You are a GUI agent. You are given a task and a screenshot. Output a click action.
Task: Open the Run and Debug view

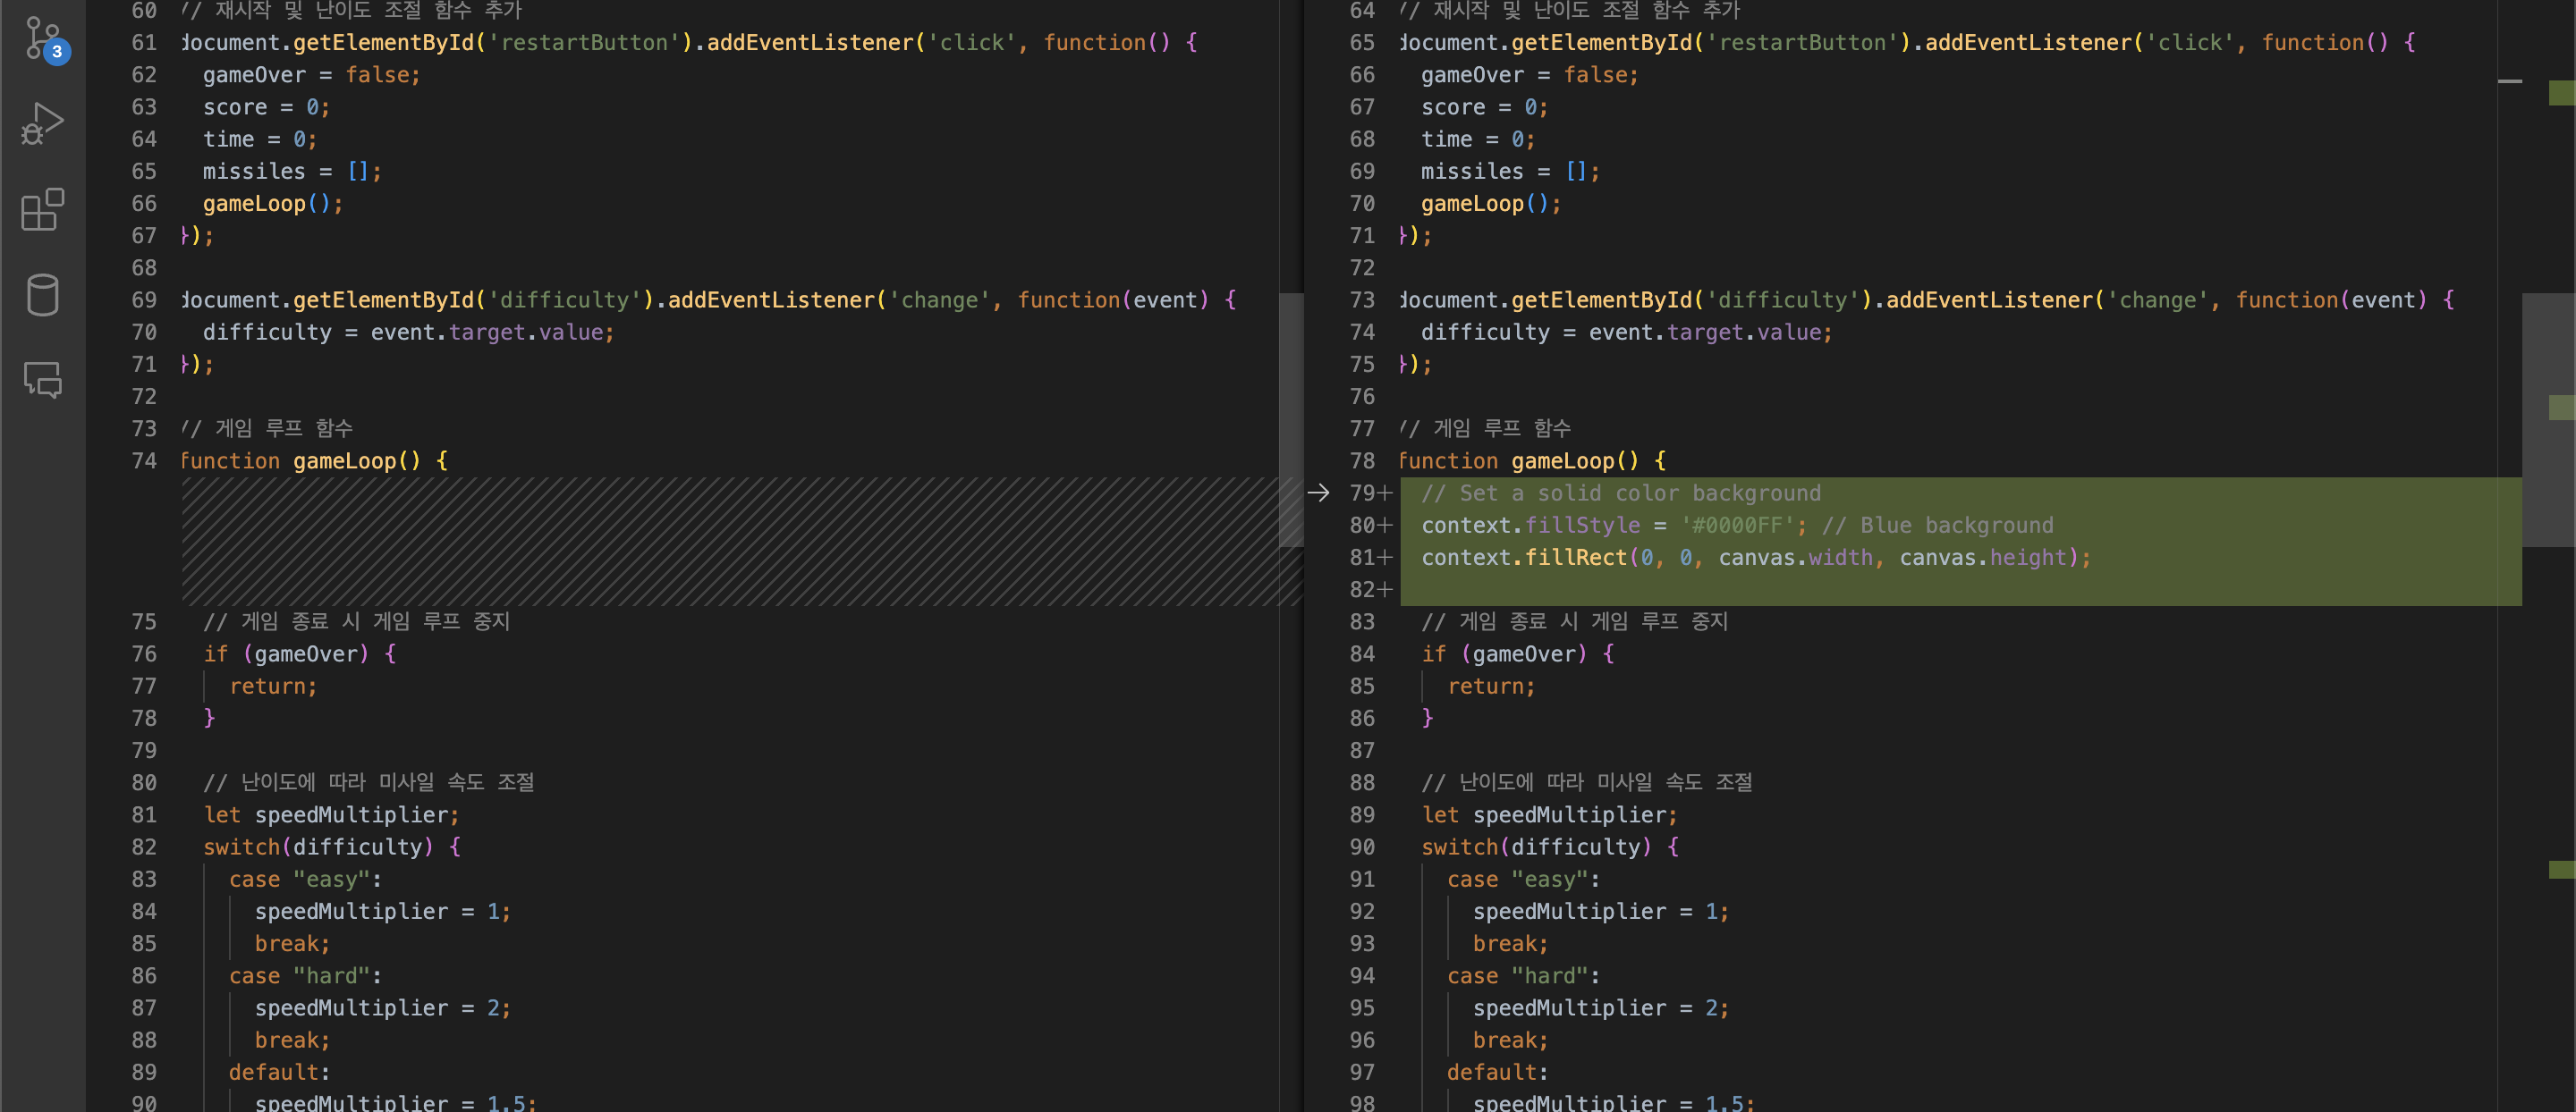[x=42, y=124]
